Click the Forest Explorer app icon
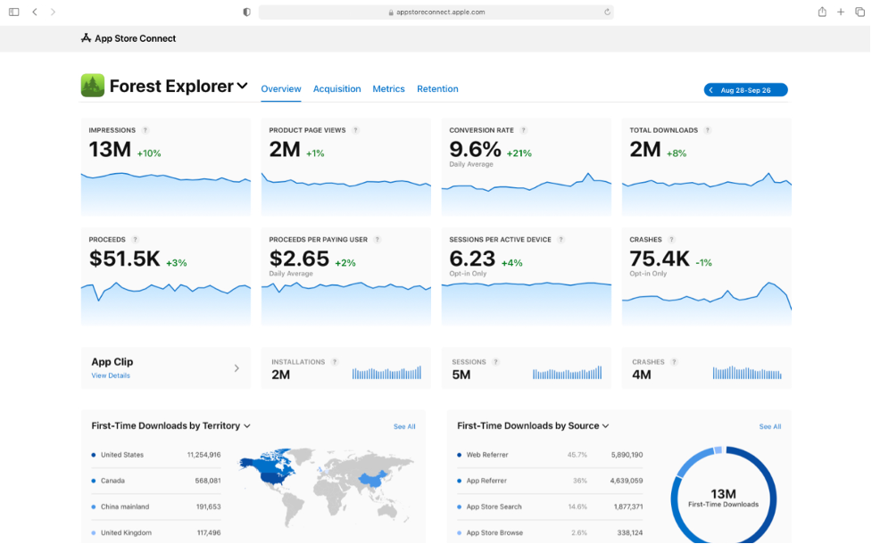The height and width of the screenshot is (544, 872). coord(92,86)
